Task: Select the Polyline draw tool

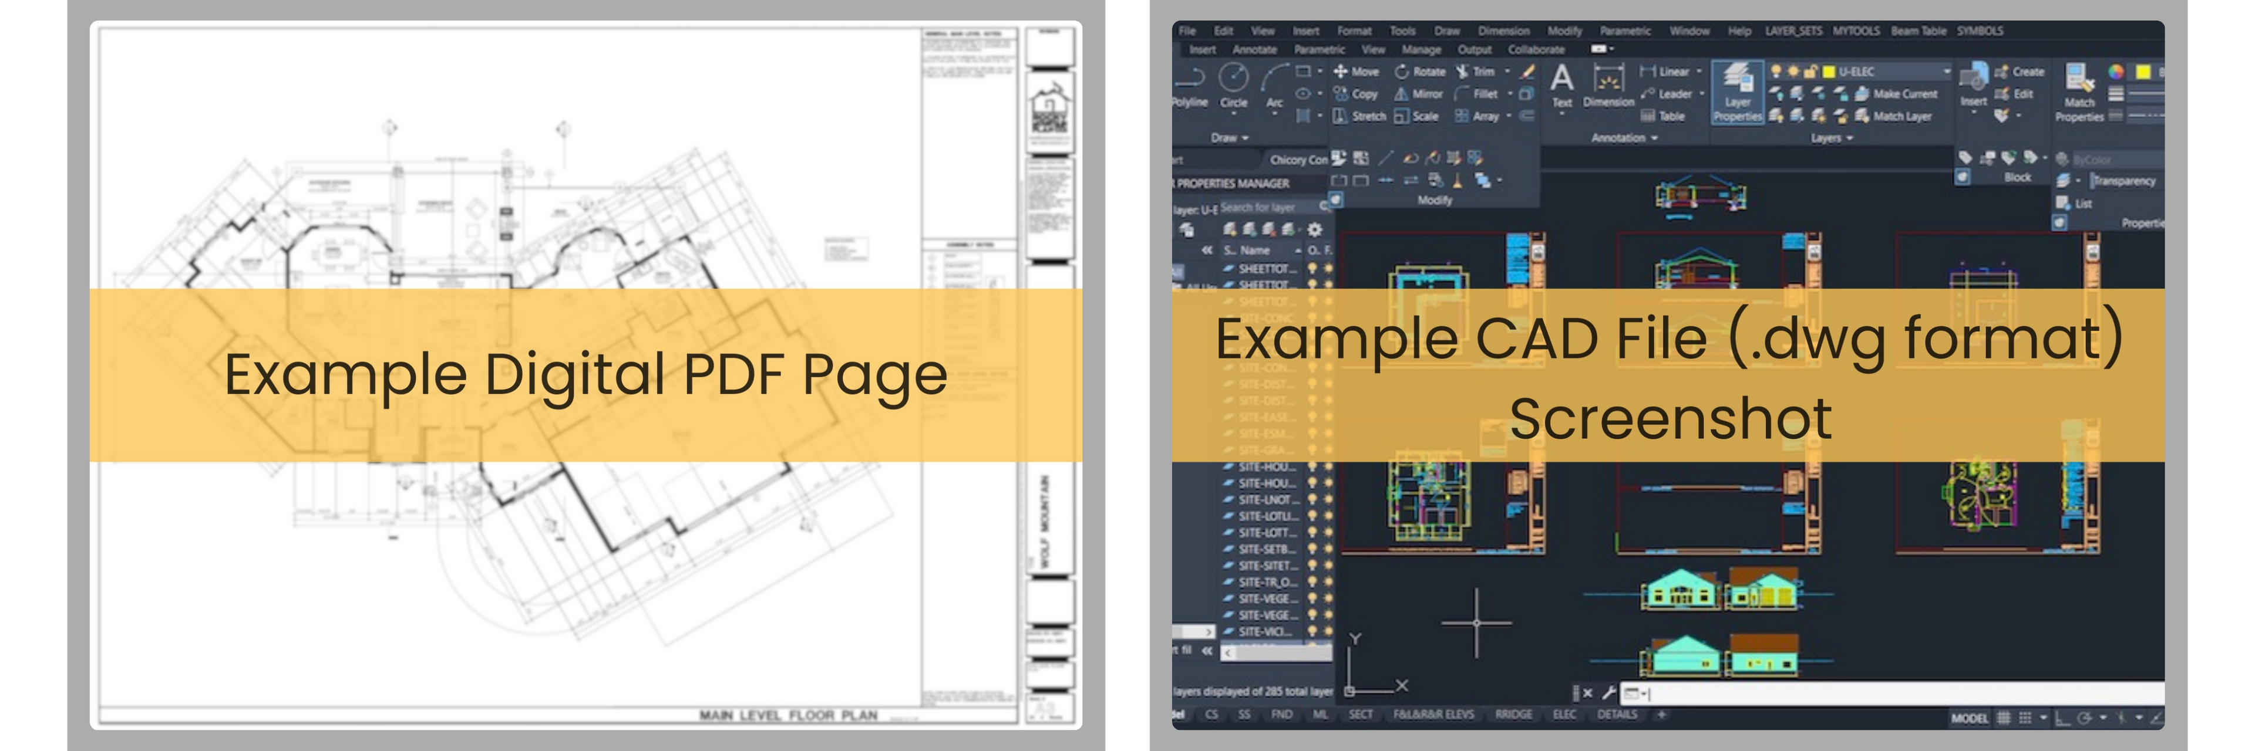Action: (x=1190, y=86)
